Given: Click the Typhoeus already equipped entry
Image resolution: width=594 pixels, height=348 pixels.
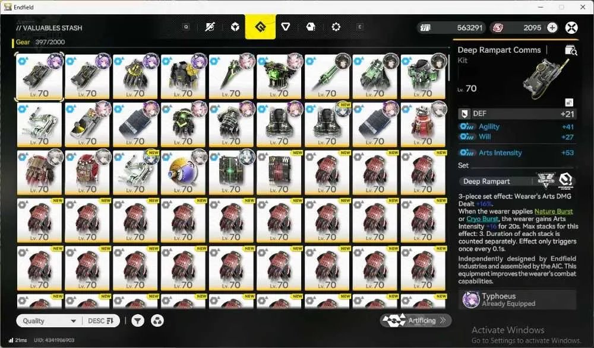Looking at the screenshot, I should [x=517, y=299].
